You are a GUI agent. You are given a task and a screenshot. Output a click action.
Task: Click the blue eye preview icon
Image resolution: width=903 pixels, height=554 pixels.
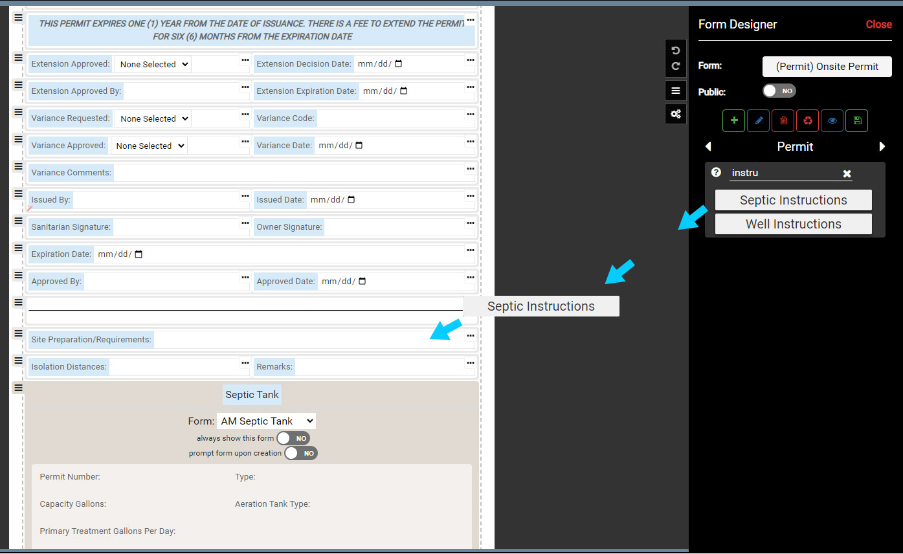832,121
